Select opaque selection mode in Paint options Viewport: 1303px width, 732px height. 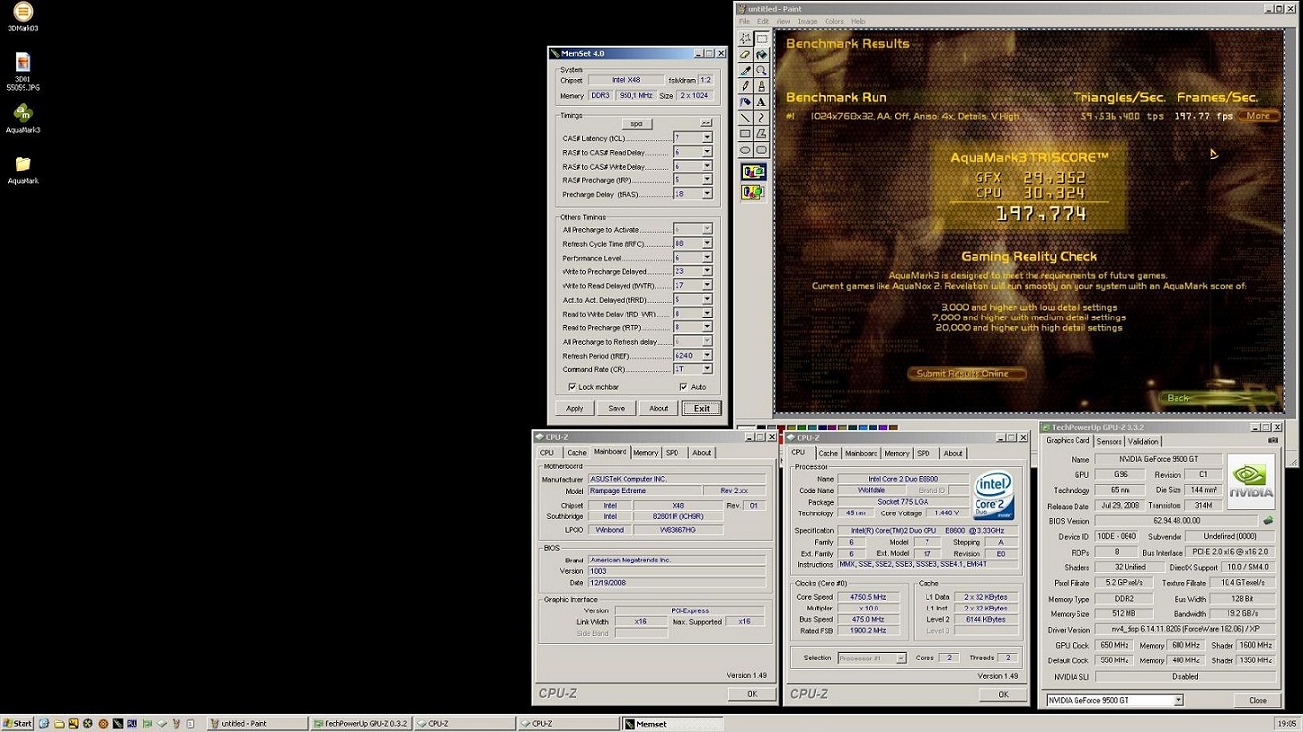753,171
